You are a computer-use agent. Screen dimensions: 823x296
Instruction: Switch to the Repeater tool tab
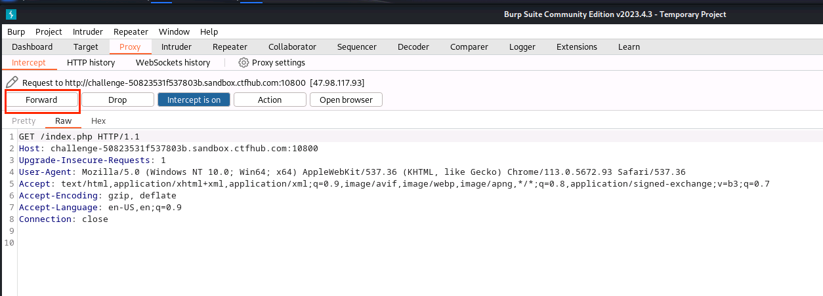(x=230, y=46)
